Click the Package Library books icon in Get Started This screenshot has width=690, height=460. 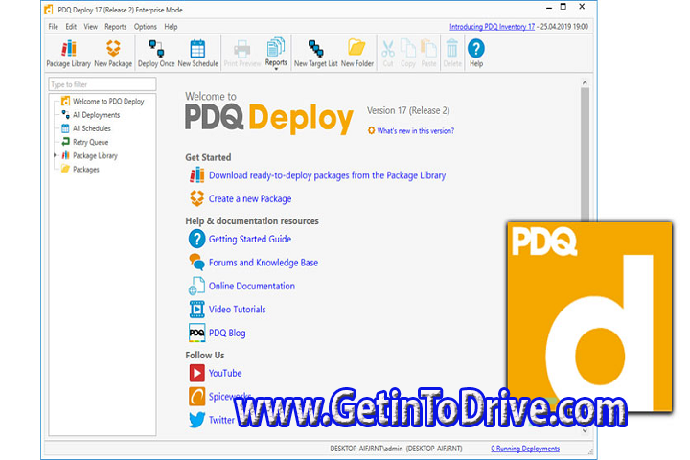(196, 174)
